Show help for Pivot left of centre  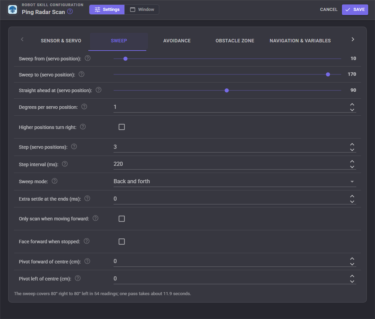tap(78, 278)
